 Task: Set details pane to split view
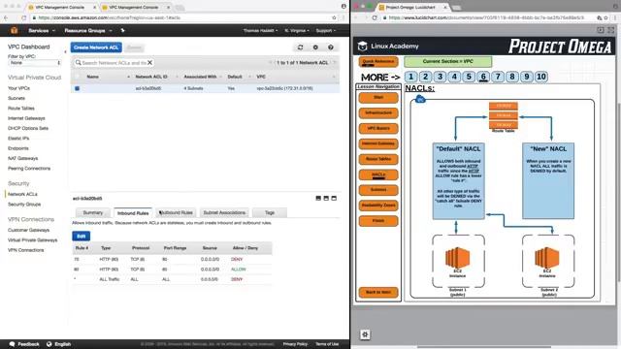pyautogui.click(x=326, y=198)
